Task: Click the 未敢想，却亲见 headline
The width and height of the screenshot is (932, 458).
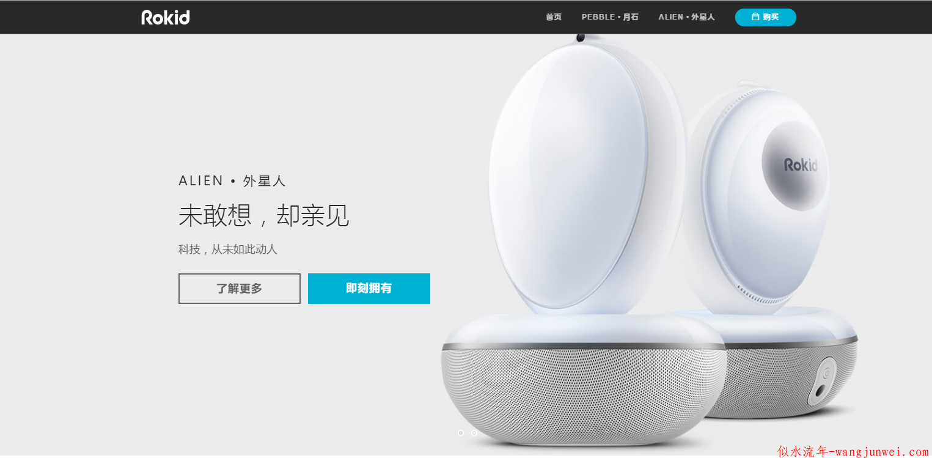Action: pos(264,215)
